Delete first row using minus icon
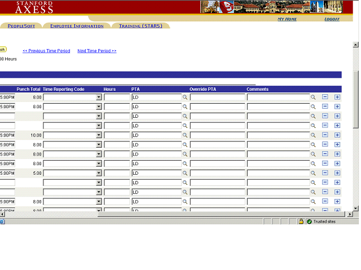Image resolution: width=361 pixels, height=270 pixels. pos(325,97)
